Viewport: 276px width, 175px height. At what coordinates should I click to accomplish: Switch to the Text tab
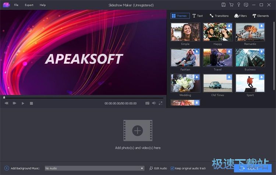click(x=198, y=16)
